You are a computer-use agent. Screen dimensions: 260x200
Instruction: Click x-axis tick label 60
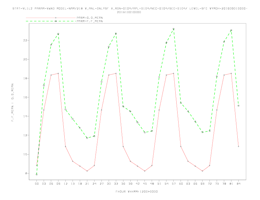pyautogui.click(x=181, y=184)
